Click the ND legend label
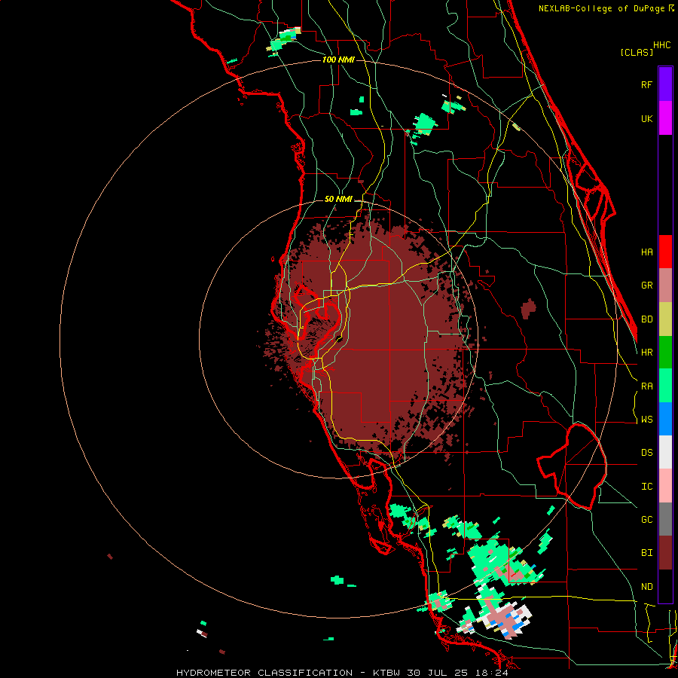678x678 pixels. 646,587
